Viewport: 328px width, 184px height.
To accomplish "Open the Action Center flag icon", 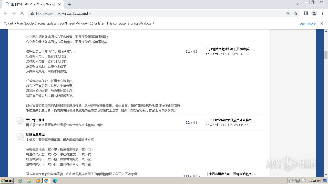I will pyautogui.click(x=304, y=181).
